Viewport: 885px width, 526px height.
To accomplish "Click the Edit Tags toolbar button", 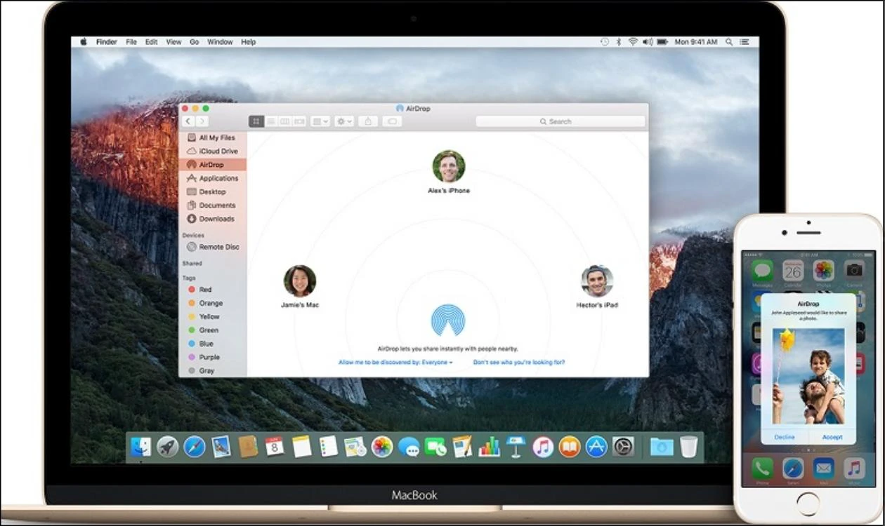I will (392, 121).
